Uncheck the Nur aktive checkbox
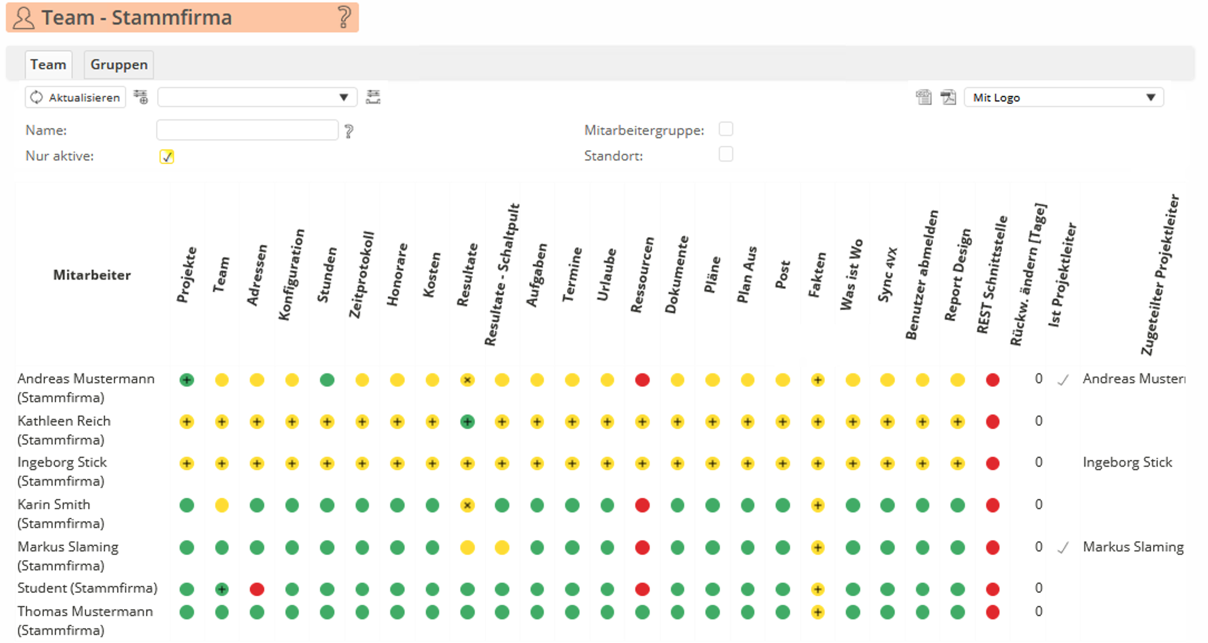Screen dimensions: 1208x643 (x=167, y=157)
